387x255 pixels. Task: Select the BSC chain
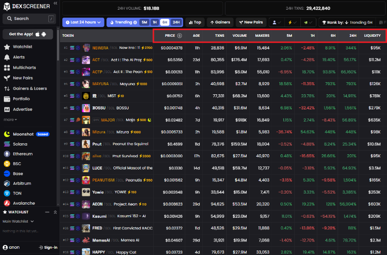pyautogui.click(x=13, y=164)
